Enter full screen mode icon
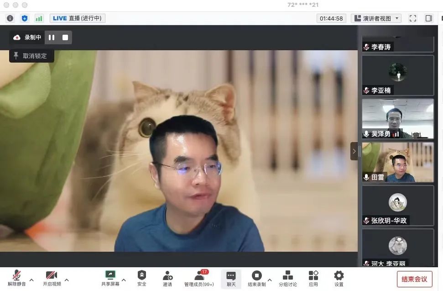The height and width of the screenshot is (291, 443). [413, 18]
